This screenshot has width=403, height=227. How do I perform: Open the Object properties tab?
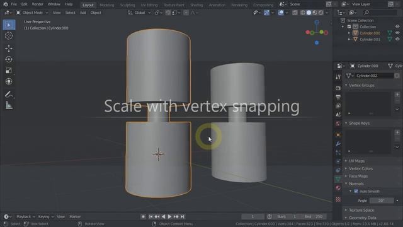tap(338, 135)
